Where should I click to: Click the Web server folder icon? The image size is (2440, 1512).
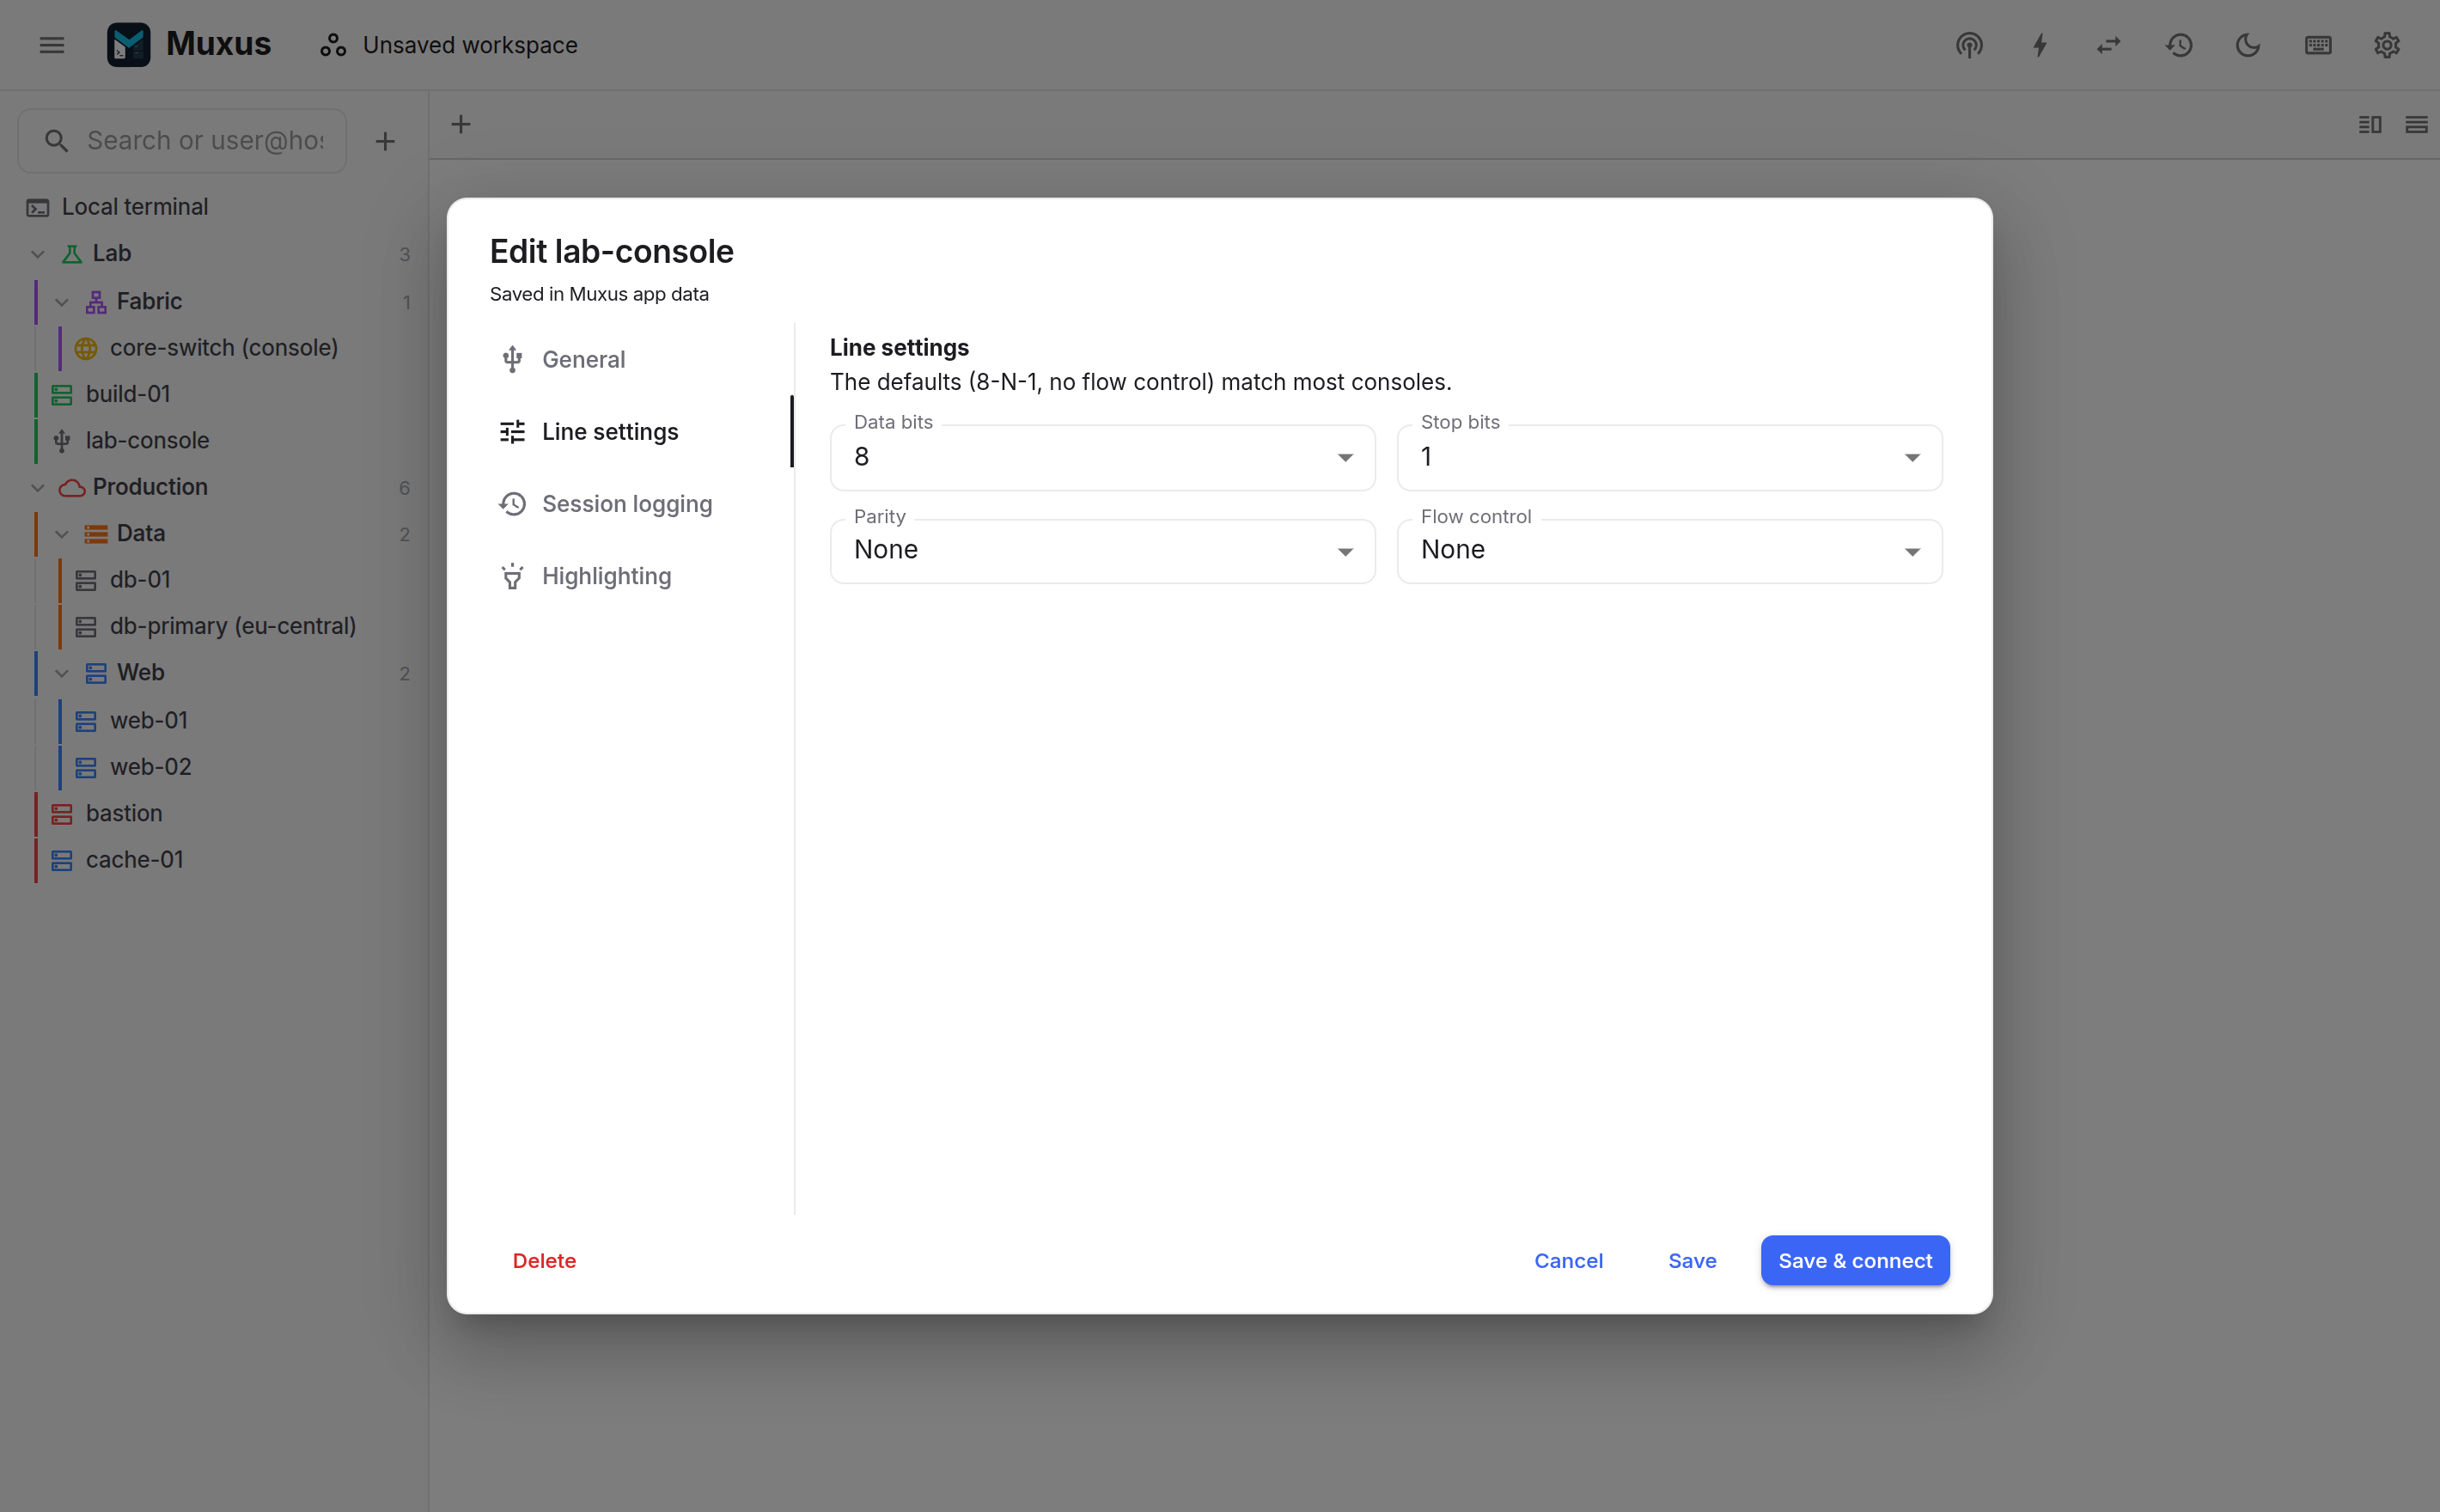pyautogui.click(x=96, y=673)
